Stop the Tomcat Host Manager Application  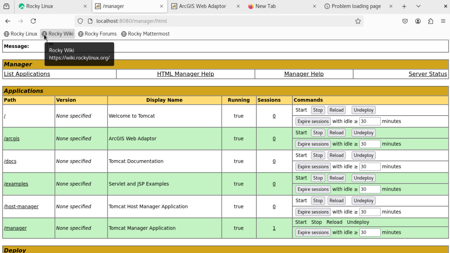318,201
